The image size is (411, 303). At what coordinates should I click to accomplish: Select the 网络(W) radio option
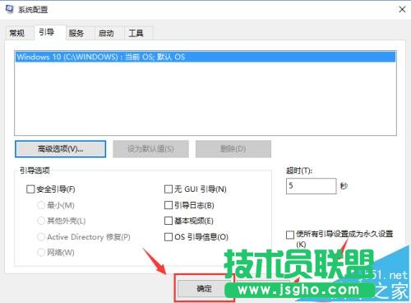click(41, 252)
